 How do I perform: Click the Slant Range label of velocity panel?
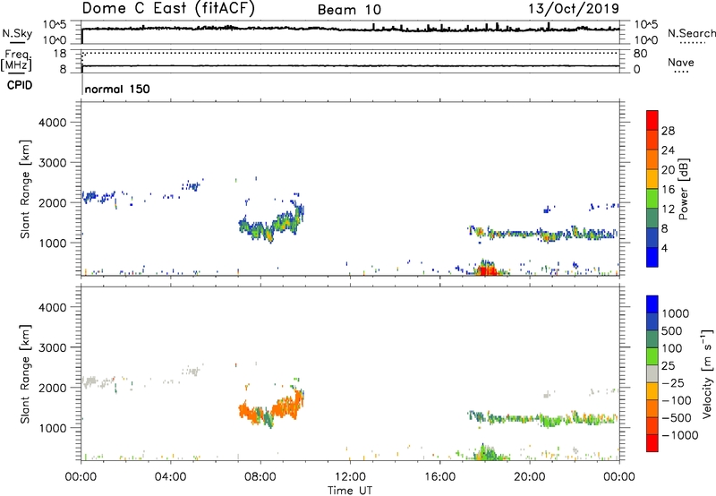[25, 373]
